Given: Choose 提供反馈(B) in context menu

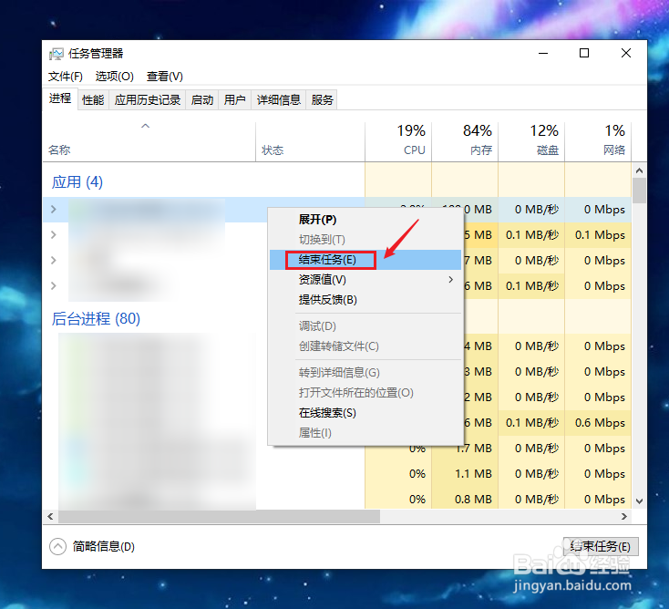Looking at the screenshot, I should [x=365, y=300].
